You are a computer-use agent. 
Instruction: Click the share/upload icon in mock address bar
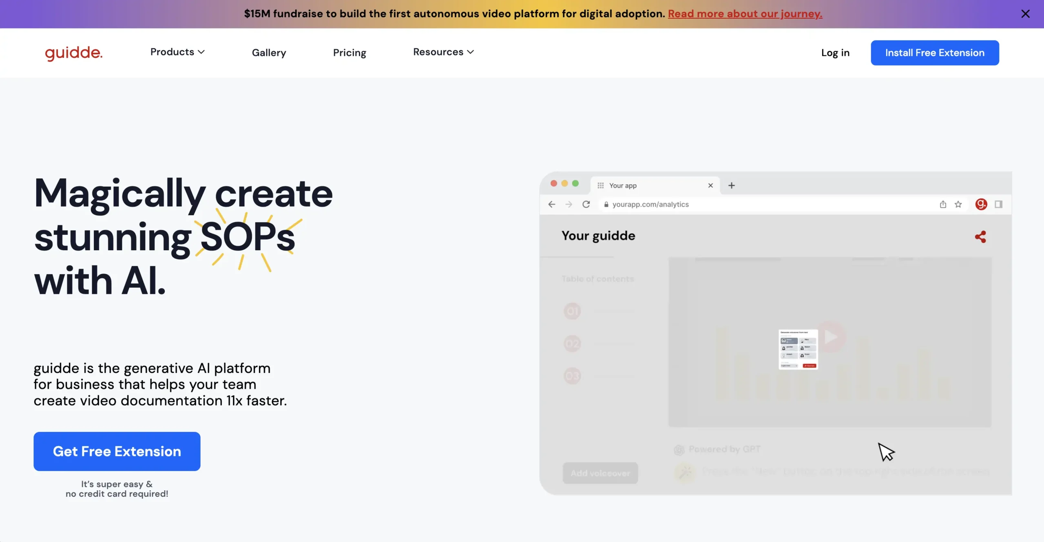pyautogui.click(x=943, y=204)
